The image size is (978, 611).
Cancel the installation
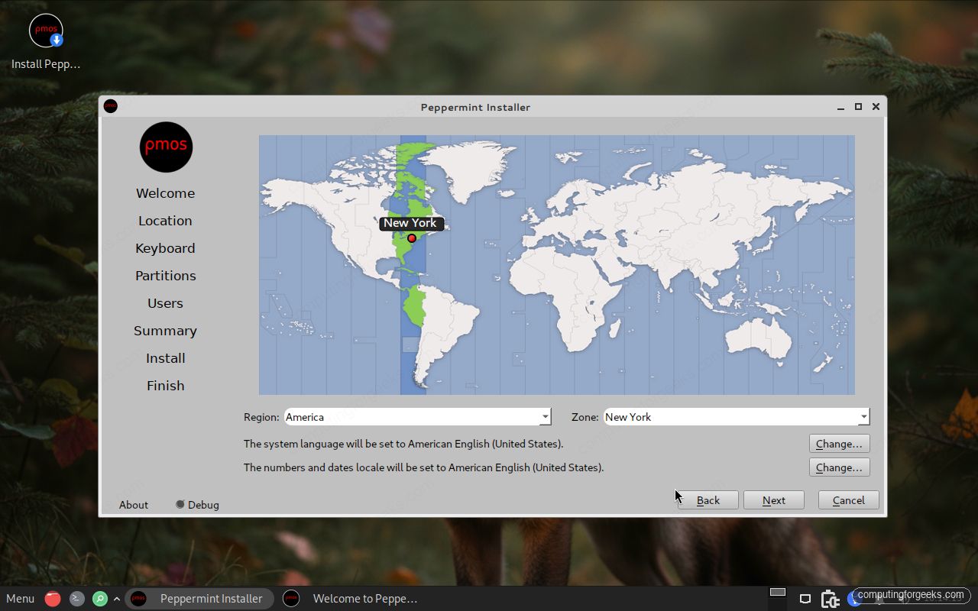pos(849,500)
